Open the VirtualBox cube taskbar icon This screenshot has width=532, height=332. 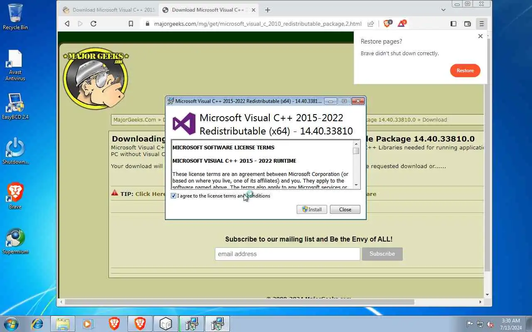pyautogui.click(x=166, y=324)
